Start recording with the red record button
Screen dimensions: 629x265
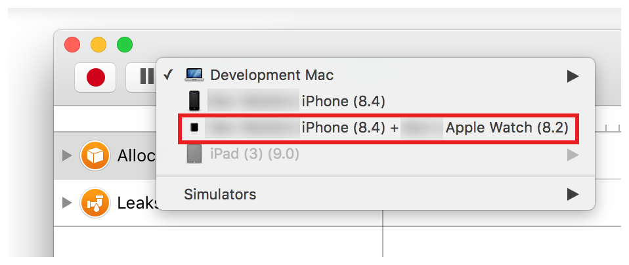click(x=95, y=78)
